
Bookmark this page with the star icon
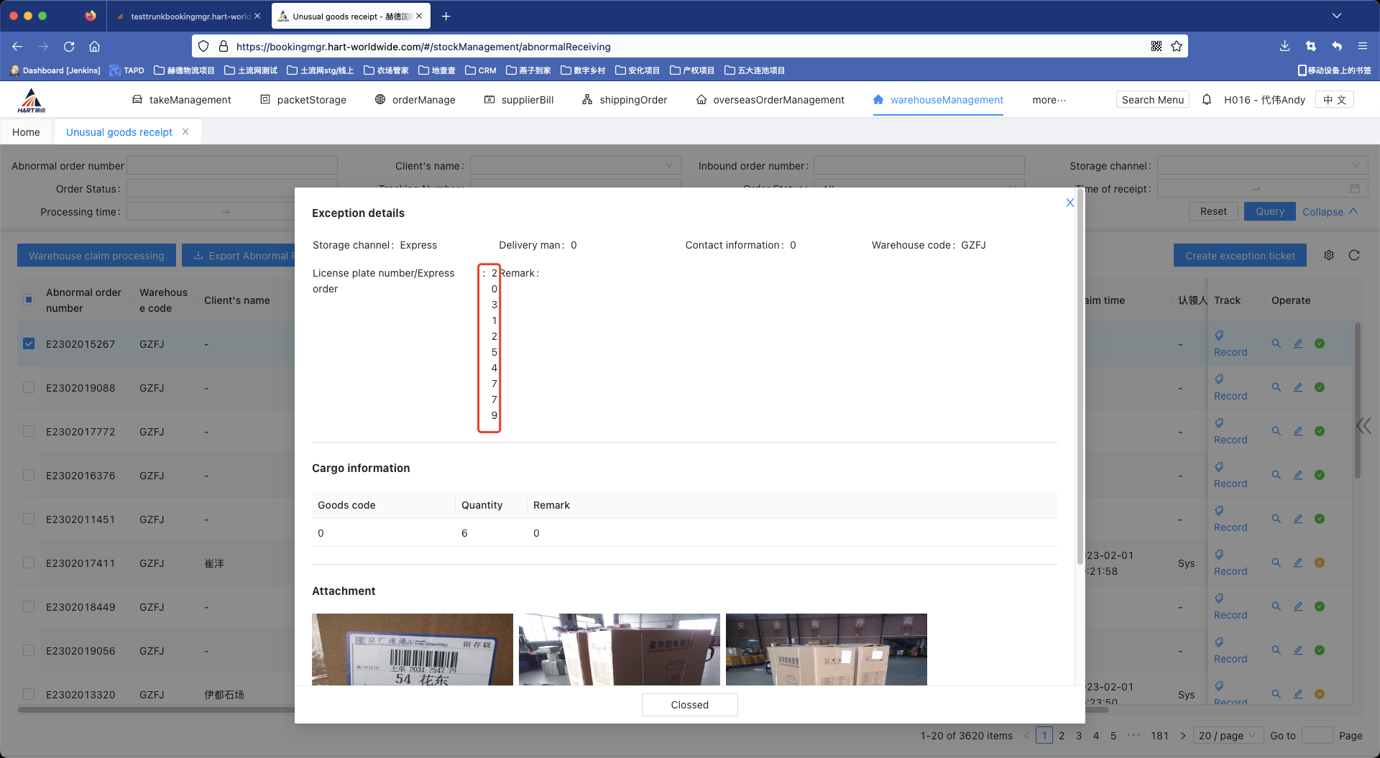pyautogui.click(x=1177, y=46)
